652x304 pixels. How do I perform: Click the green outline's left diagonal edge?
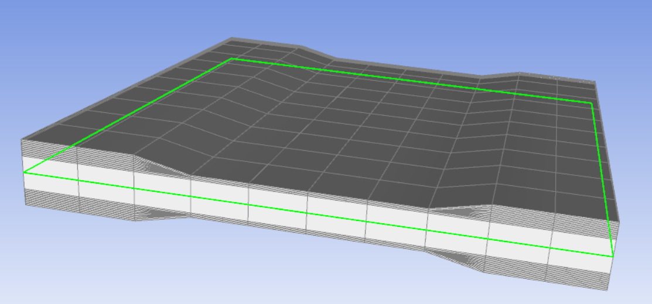(129, 114)
